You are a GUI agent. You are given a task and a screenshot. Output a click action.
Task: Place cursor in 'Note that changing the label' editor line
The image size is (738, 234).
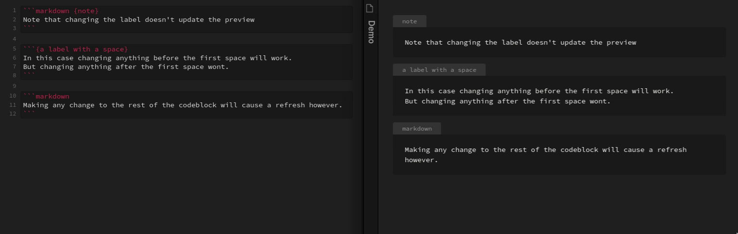[138, 20]
